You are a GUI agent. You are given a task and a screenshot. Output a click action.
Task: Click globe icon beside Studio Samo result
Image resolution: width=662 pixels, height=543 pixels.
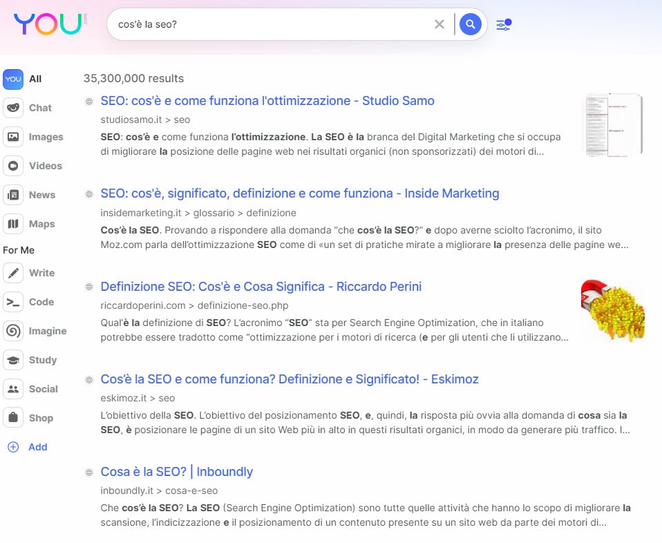point(89,102)
